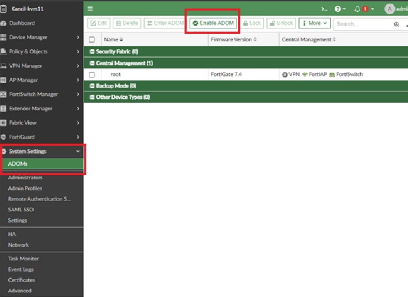Open the SAML SSO menu item
The height and width of the screenshot is (297, 408).
[x=21, y=210]
